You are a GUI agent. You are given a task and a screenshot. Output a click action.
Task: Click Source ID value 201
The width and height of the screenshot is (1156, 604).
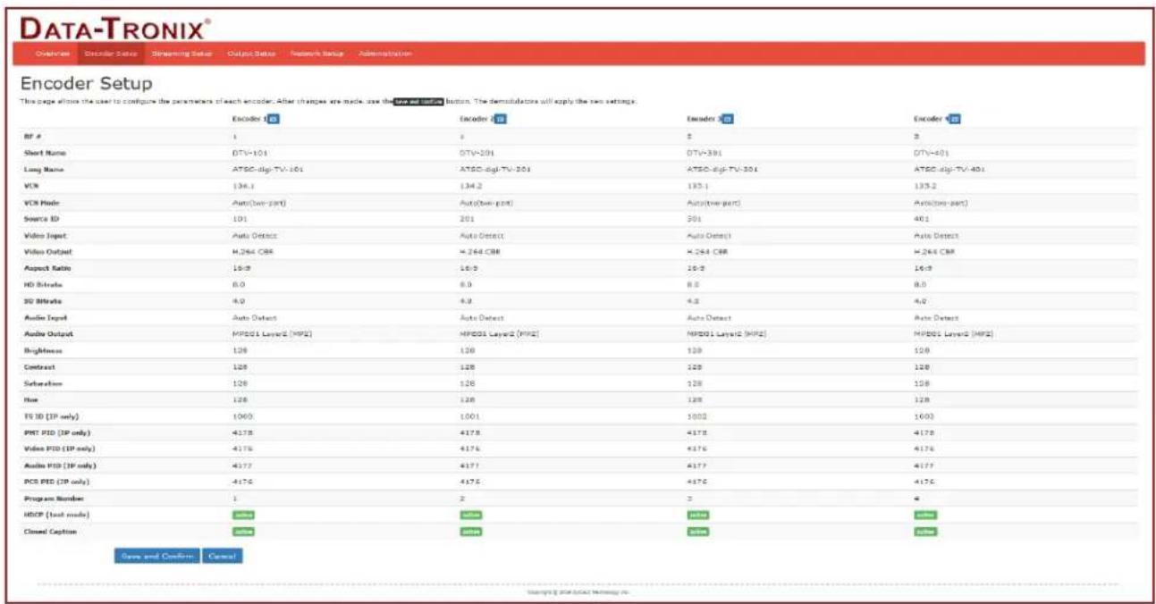click(466, 217)
